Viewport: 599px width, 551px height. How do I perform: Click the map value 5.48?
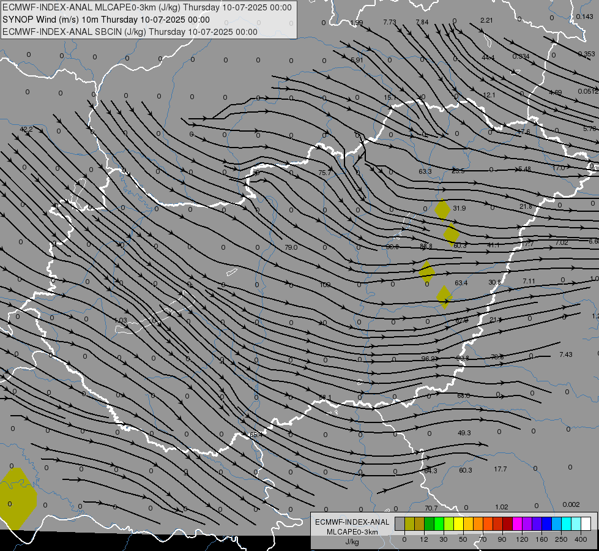[x=524, y=169]
